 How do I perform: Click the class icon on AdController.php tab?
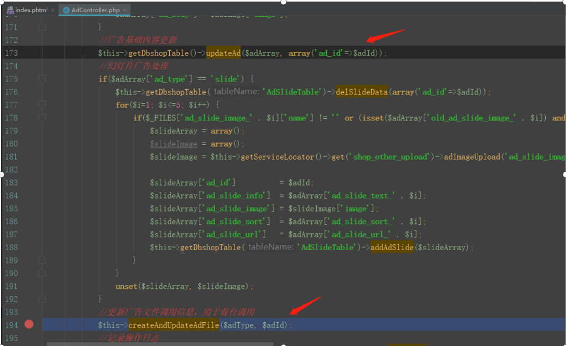(x=66, y=10)
